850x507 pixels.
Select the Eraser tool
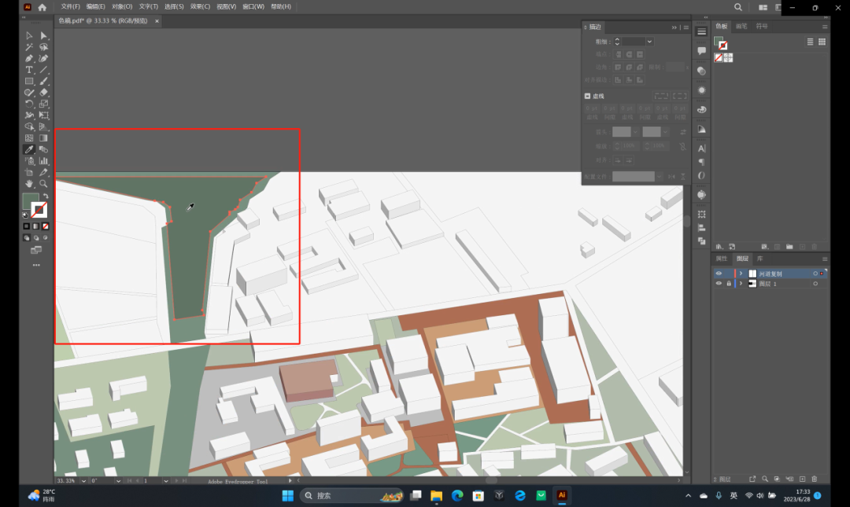coord(44,93)
